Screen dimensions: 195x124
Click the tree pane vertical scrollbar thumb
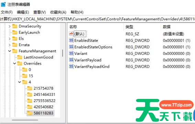(x=63, y=53)
